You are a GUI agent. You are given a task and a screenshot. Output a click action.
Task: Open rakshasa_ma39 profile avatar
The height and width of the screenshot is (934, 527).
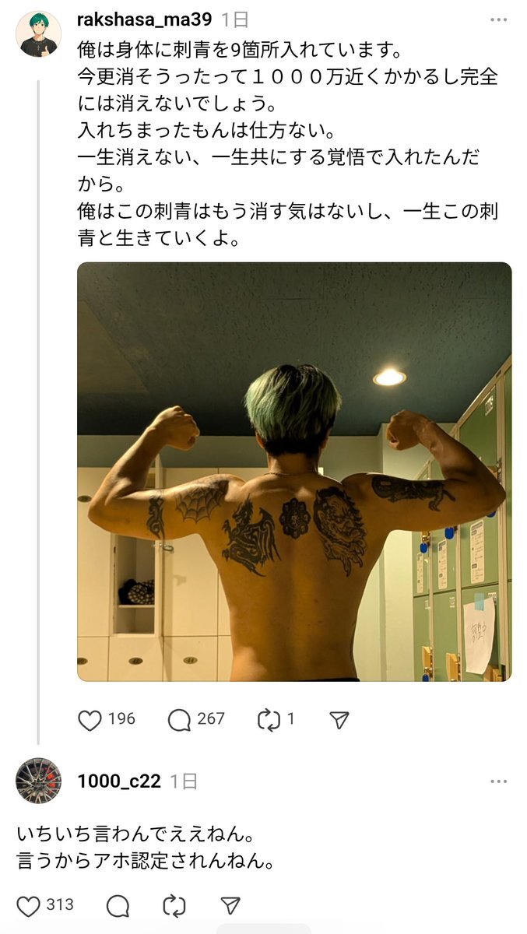coord(38,34)
